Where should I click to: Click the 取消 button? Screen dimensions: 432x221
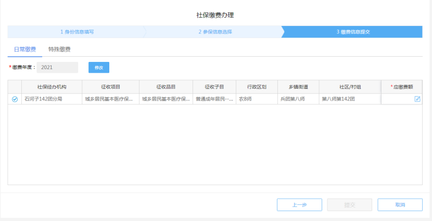click(400, 205)
